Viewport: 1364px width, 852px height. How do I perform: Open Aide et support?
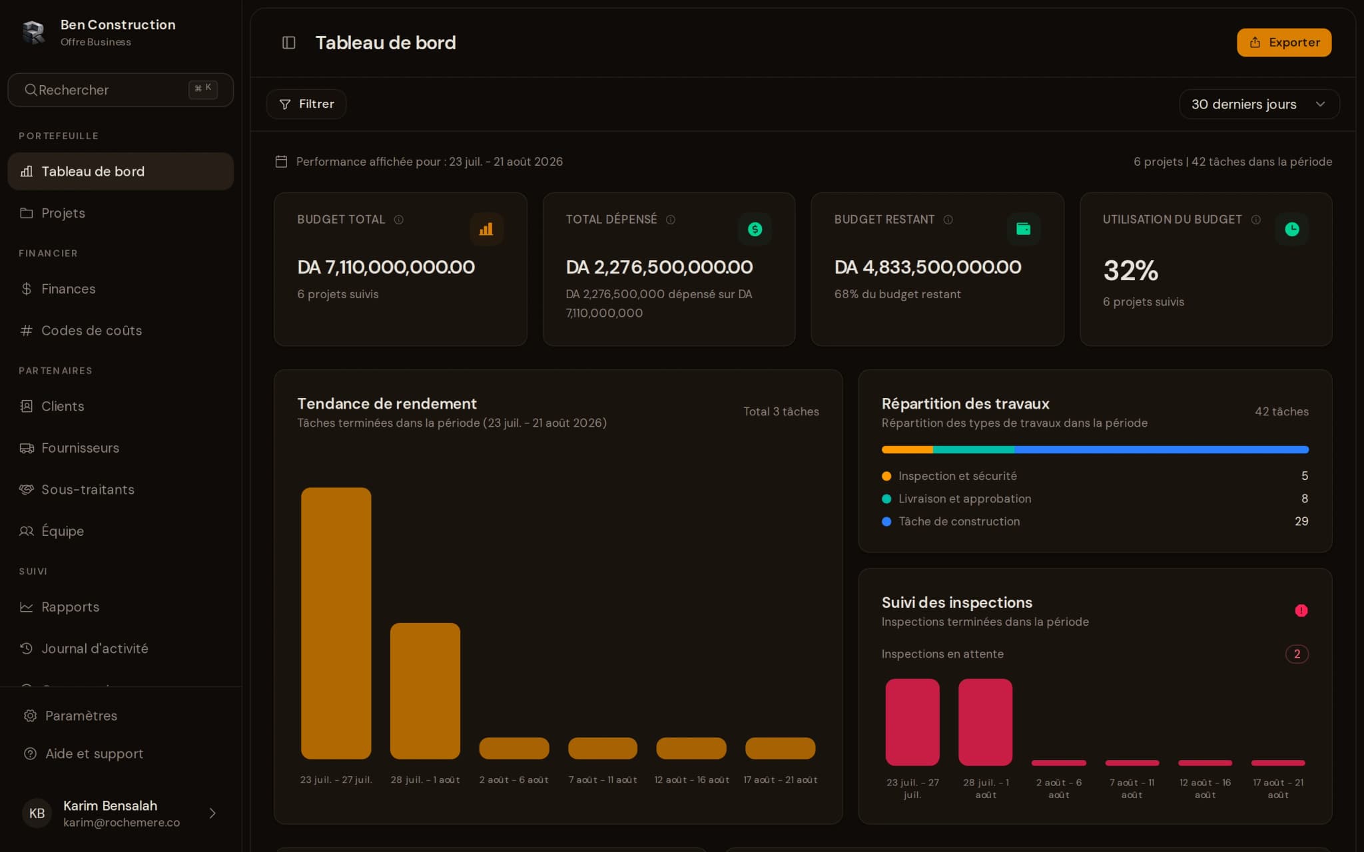coord(121,753)
